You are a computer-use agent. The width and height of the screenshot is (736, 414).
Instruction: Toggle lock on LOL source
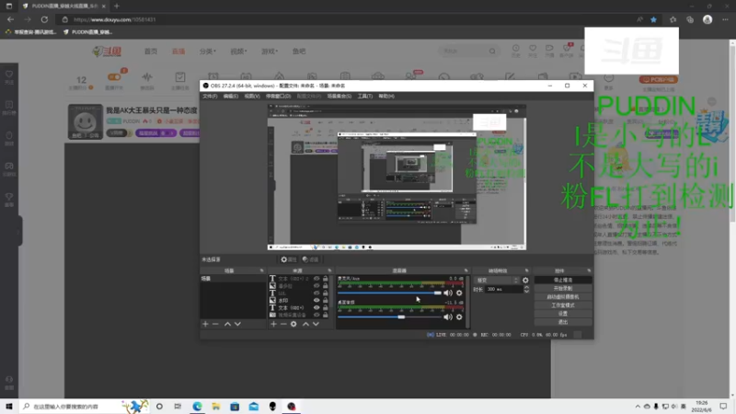(326, 293)
